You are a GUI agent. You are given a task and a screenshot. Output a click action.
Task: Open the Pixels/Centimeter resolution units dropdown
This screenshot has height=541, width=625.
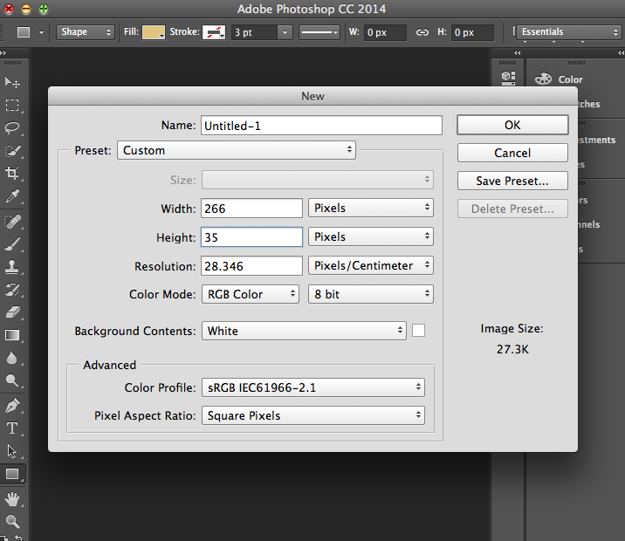(x=371, y=265)
